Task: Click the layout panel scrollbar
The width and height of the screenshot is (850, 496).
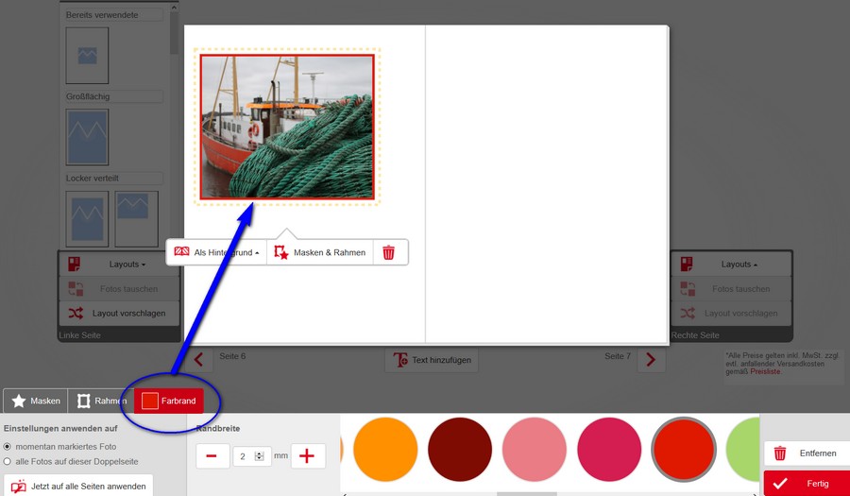Action: [x=174, y=32]
